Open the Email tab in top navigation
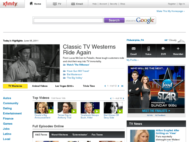 (77, 4)
